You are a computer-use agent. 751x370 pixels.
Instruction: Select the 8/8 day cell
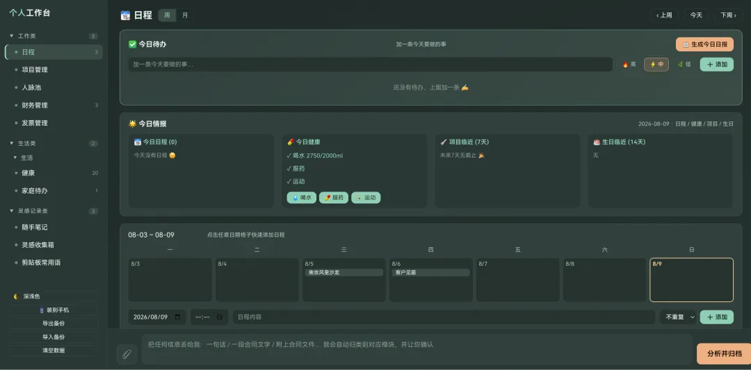pyautogui.click(x=604, y=280)
